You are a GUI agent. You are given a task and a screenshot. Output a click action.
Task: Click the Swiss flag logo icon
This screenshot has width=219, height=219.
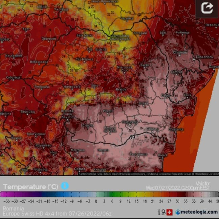click(x=169, y=212)
